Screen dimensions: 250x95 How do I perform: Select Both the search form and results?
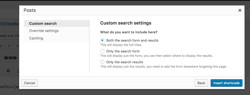[x=102, y=40]
